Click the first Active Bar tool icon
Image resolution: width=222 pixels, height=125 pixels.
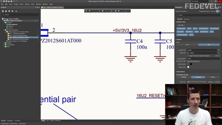86,11
